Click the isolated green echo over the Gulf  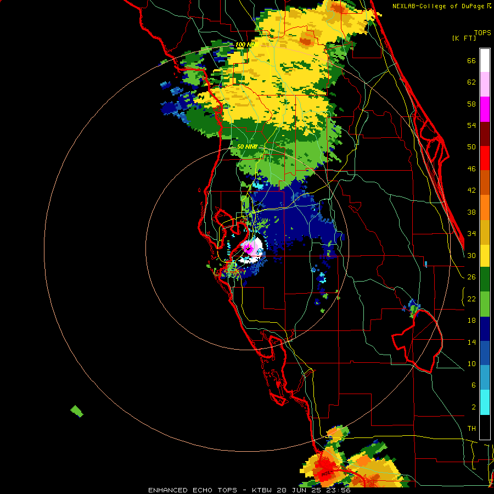click(77, 411)
